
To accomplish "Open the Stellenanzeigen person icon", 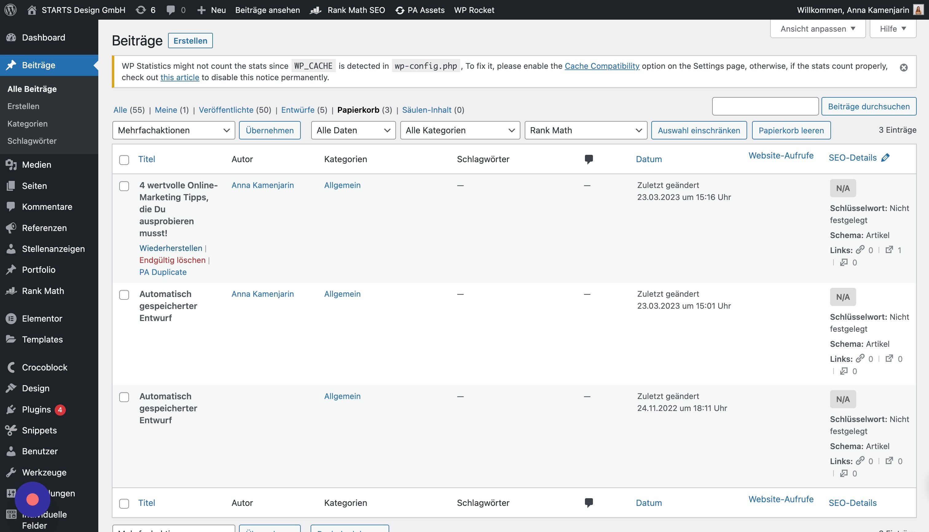I will 11,248.
